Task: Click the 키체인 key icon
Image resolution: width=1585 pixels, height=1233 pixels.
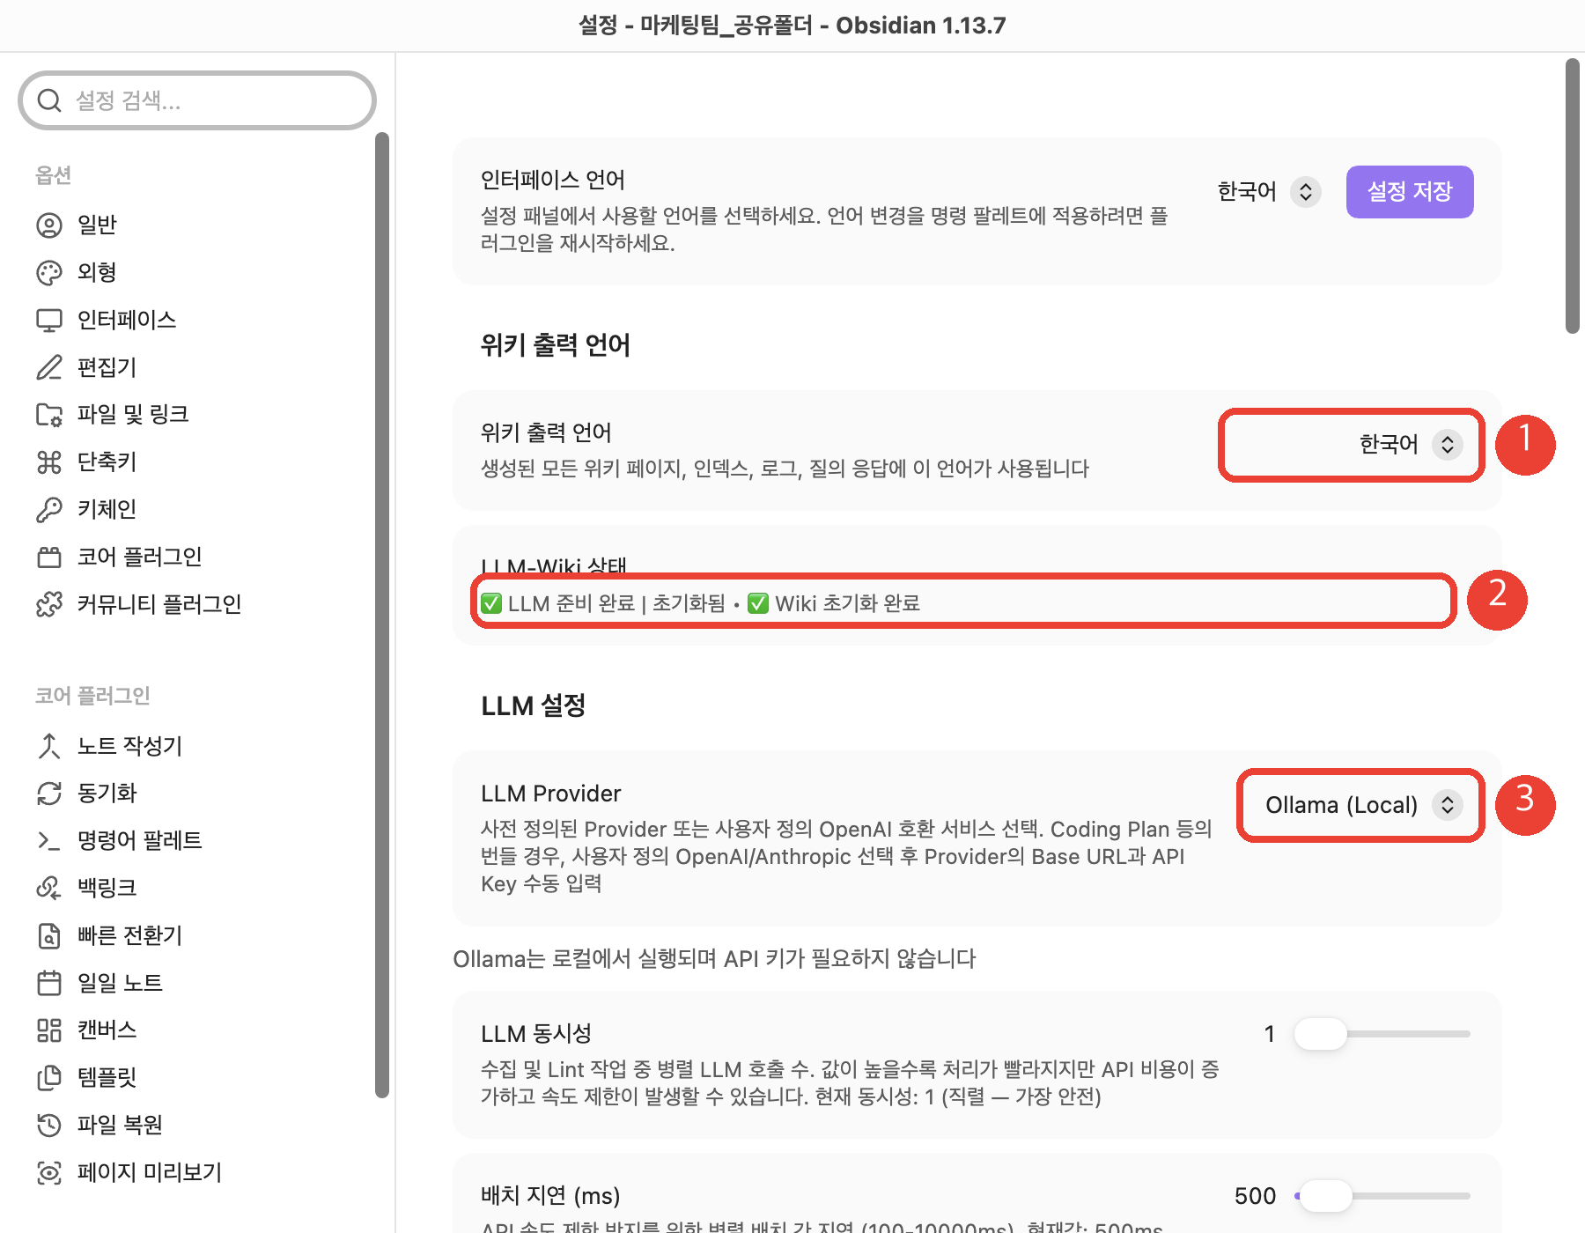Action: (49, 510)
